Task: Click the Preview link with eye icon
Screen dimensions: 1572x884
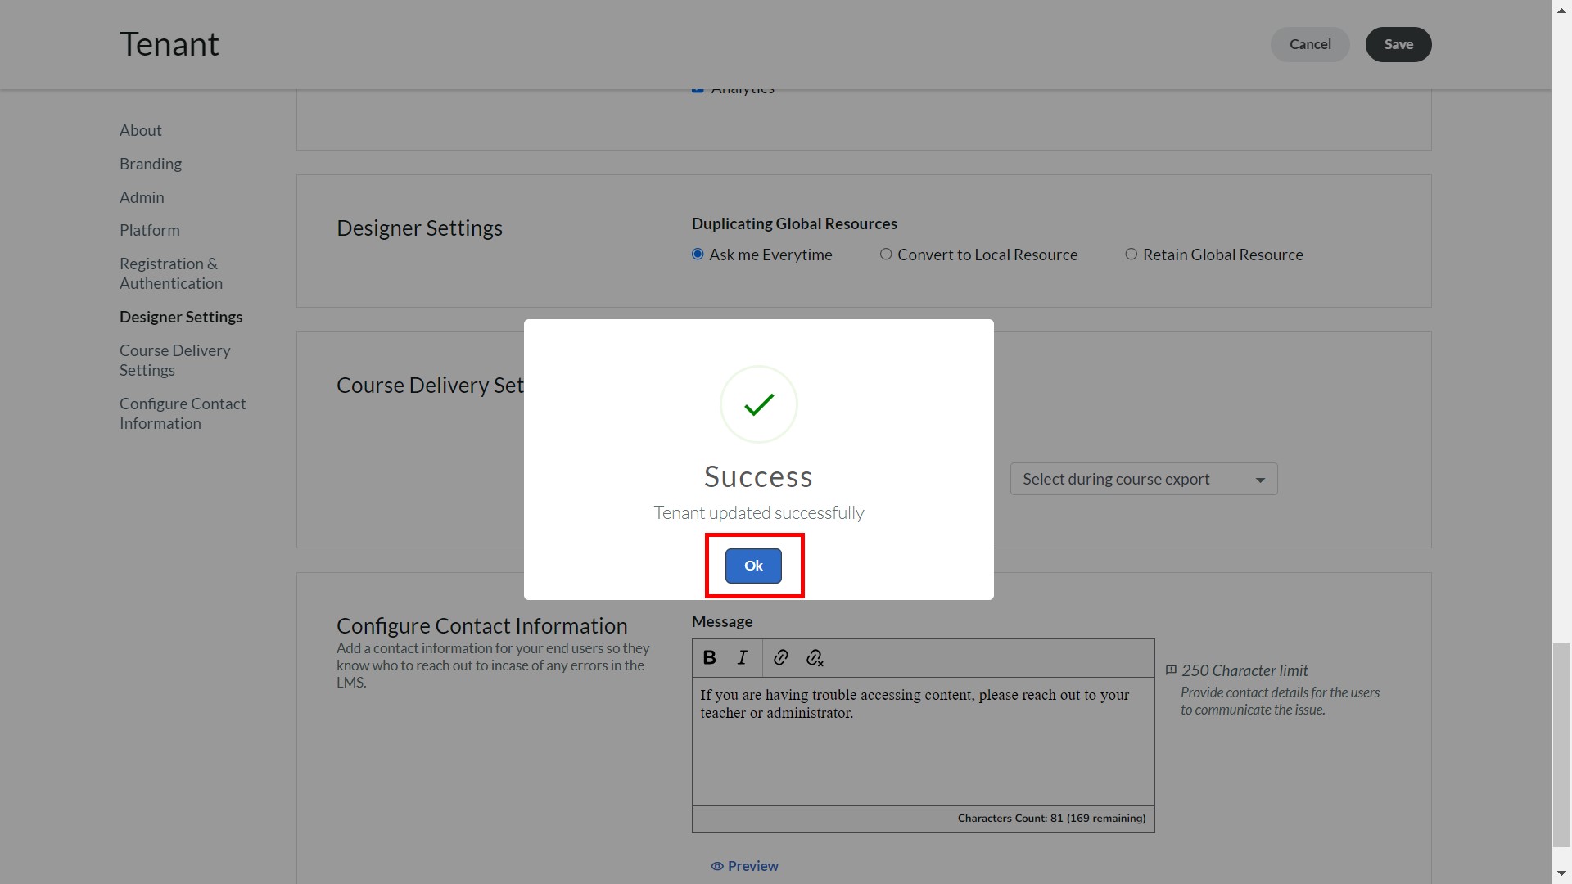Action: [x=744, y=866]
